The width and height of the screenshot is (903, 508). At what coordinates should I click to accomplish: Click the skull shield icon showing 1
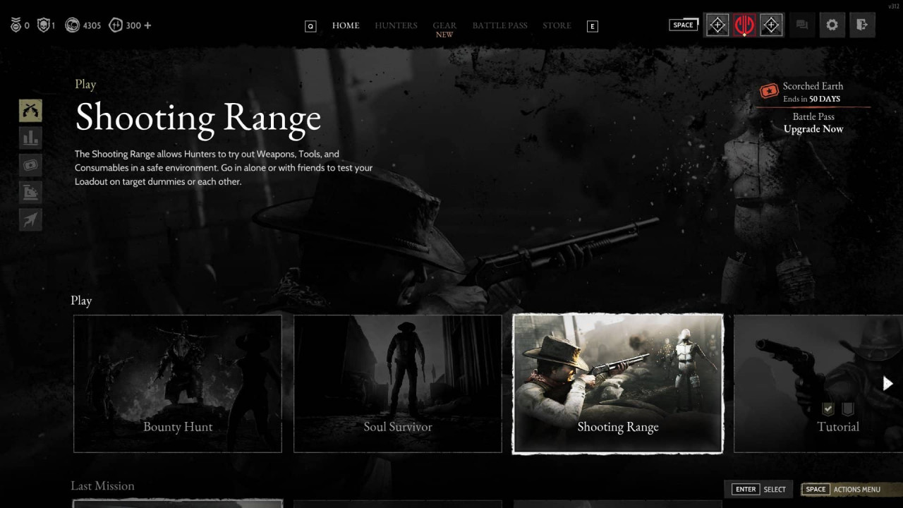[x=43, y=25]
